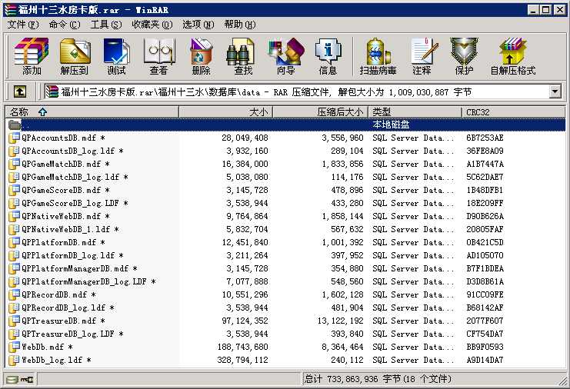Open the 命令(C) menu
570x389 pixels.
(x=65, y=25)
